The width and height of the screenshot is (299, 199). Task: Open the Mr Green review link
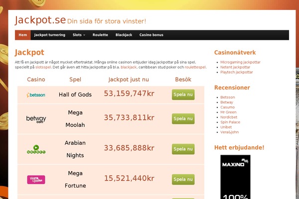(x=228, y=112)
